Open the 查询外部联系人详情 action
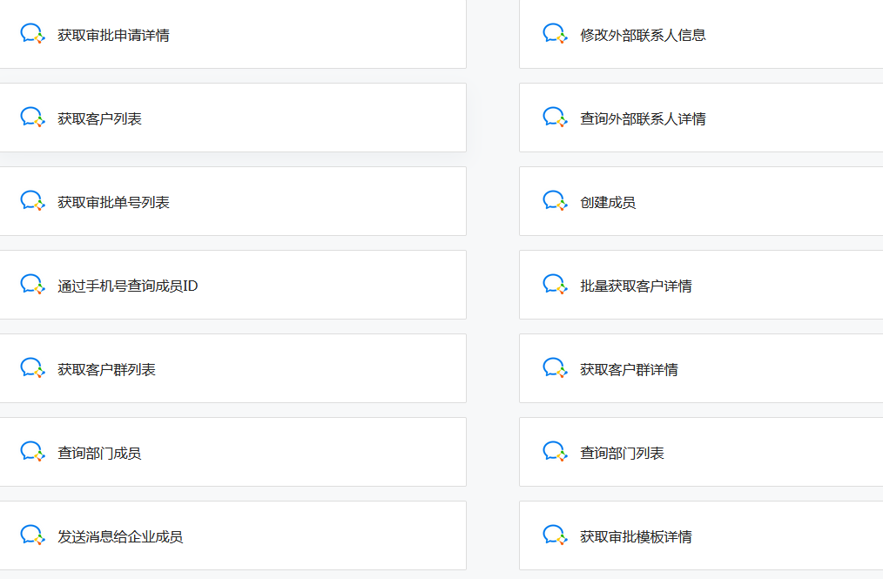 pyautogui.click(x=701, y=118)
